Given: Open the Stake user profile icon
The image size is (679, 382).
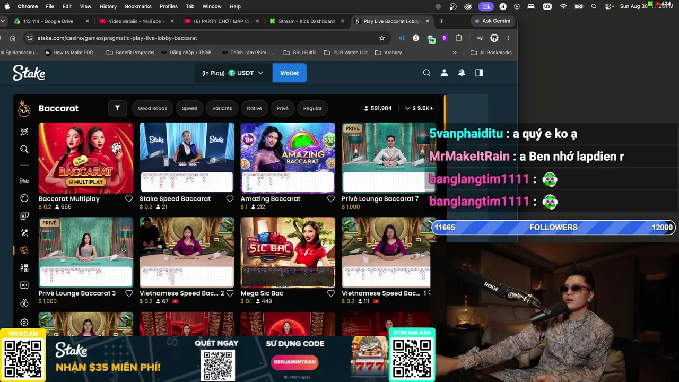Looking at the screenshot, I should tap(444, 73).
